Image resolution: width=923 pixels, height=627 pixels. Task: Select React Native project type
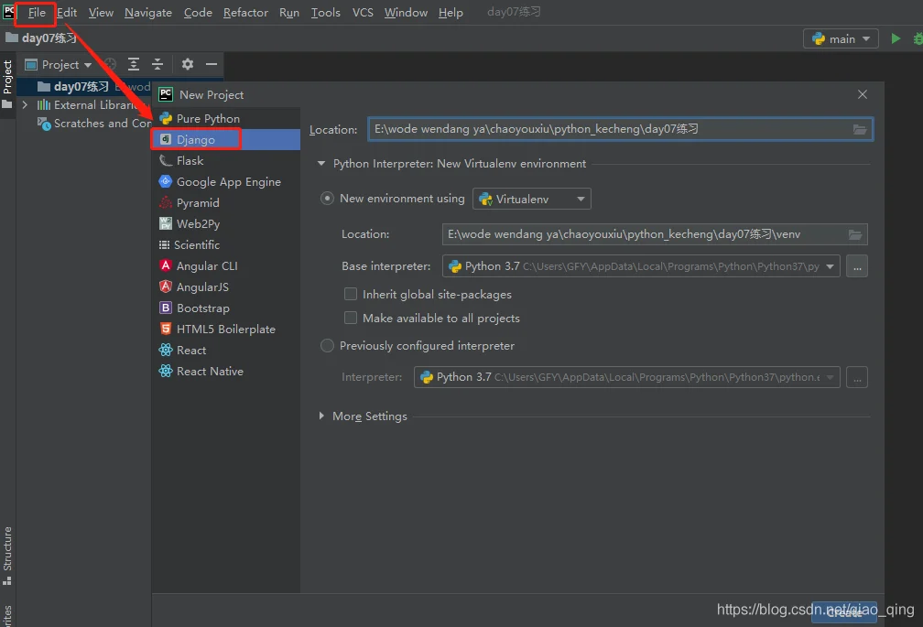(226, 371)
